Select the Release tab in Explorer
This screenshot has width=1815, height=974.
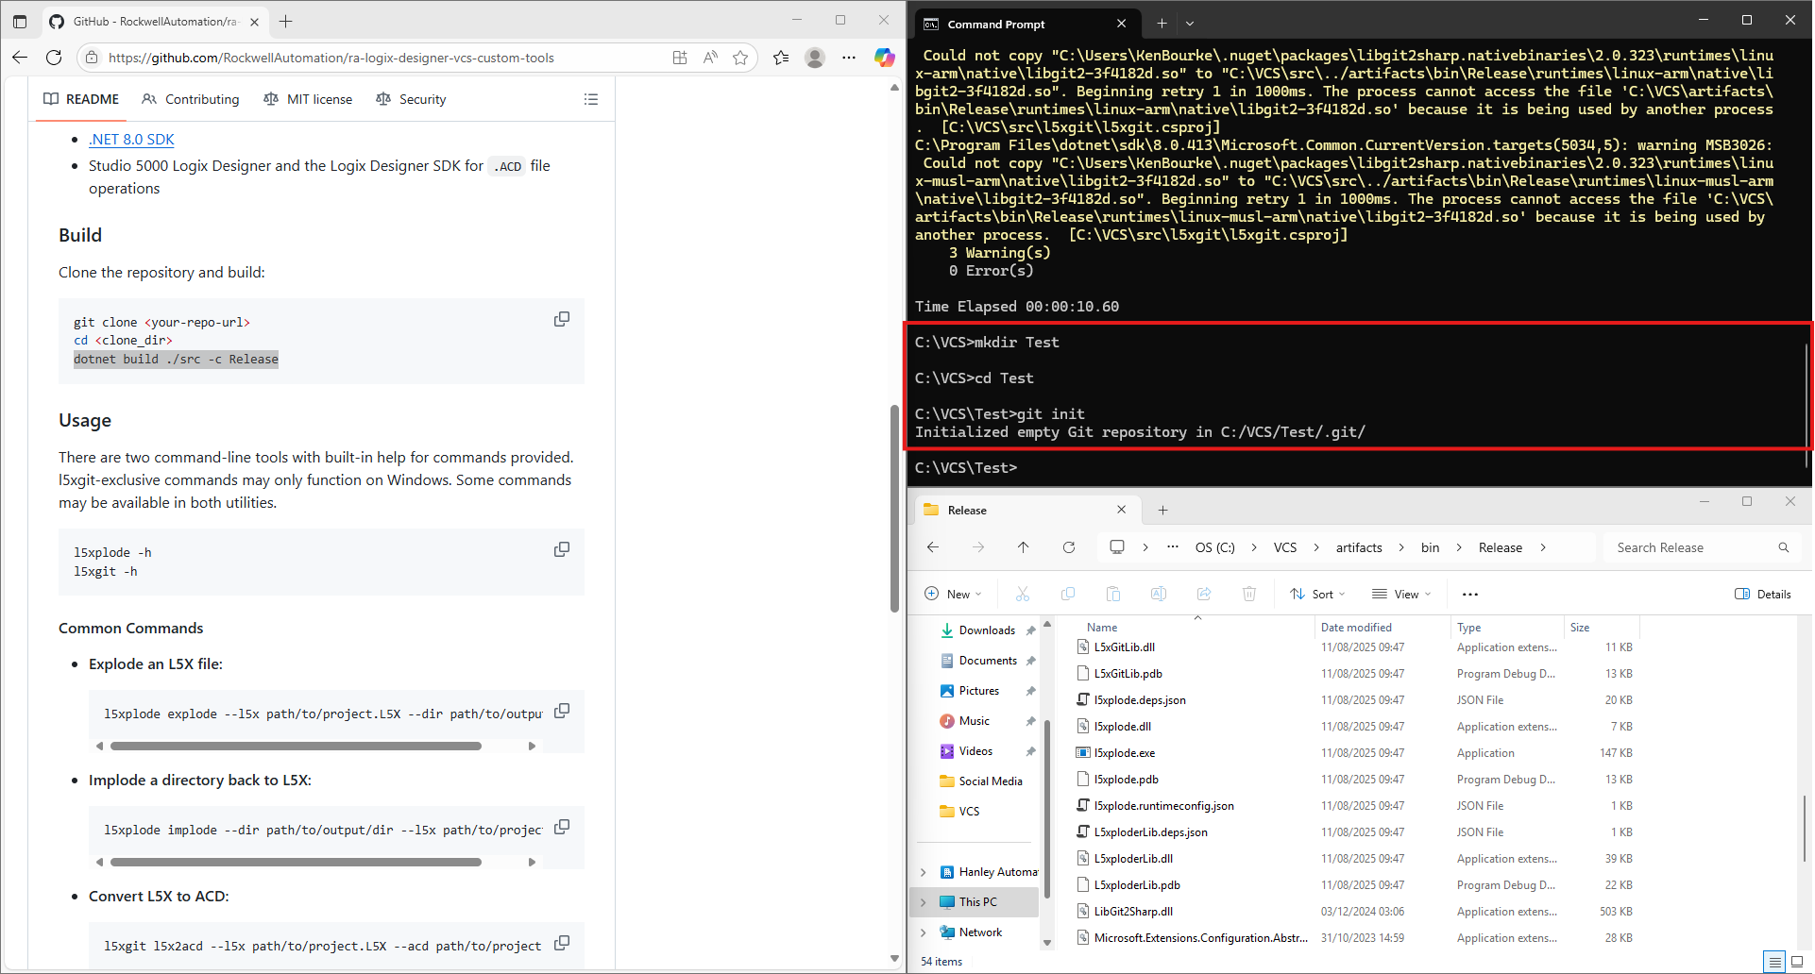1026,510
